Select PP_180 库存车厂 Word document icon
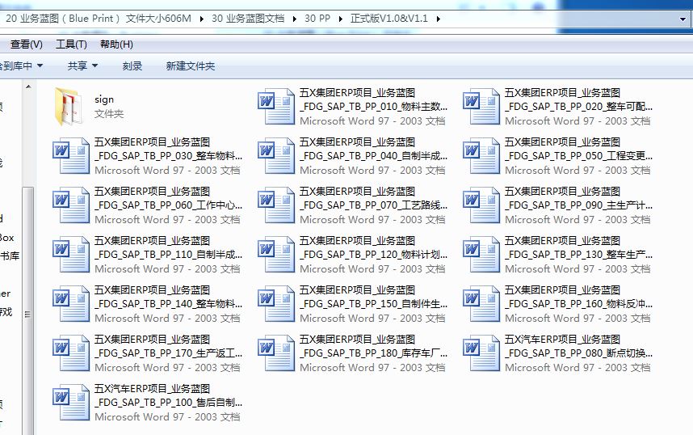Image resolution: width=693 pixels, height=435 pixels. [x=276, y=353]
